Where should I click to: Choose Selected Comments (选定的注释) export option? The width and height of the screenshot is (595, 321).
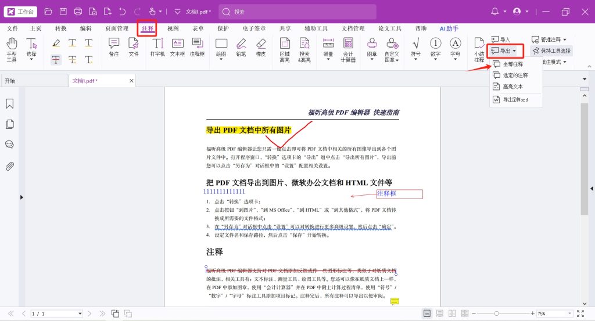516,75
